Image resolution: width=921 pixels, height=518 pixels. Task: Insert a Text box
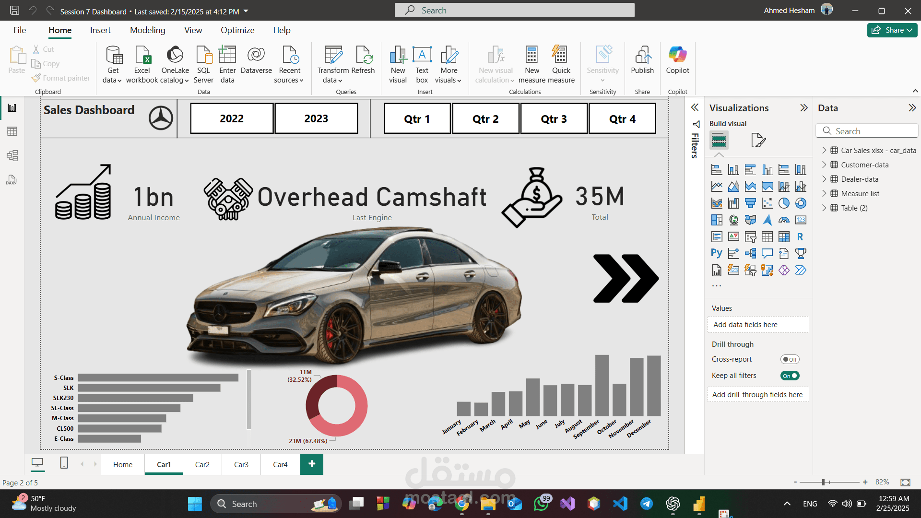(422, 65)
